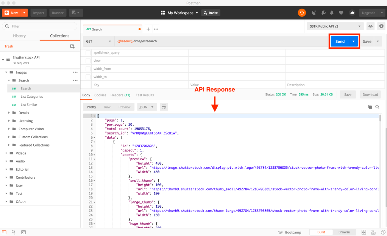The image size is (387, 236).
Task: Open GET method dropdown
Action: coord(98,41)
